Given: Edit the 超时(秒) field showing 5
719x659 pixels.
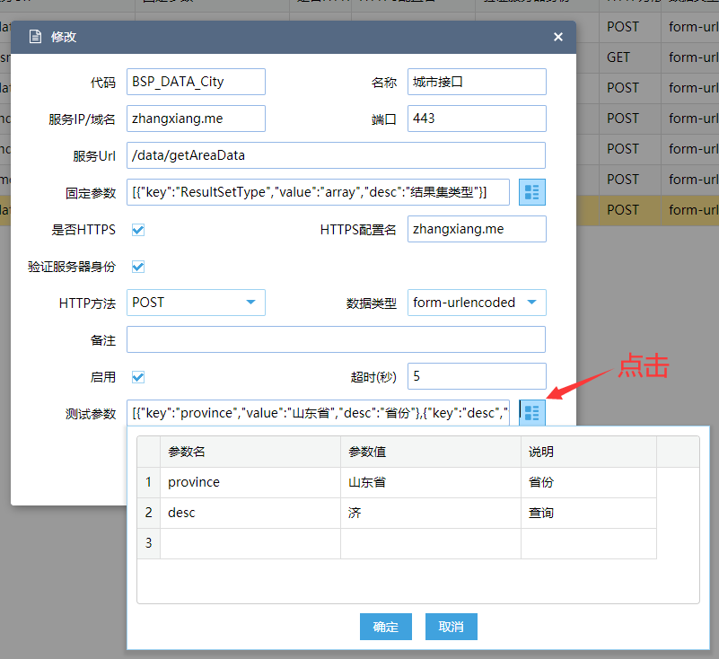Looking at the screenshot, I should 477,375.
